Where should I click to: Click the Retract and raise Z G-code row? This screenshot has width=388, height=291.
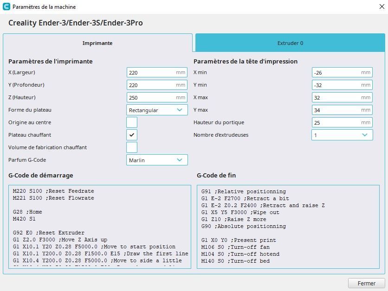click(x=263, y=205)
